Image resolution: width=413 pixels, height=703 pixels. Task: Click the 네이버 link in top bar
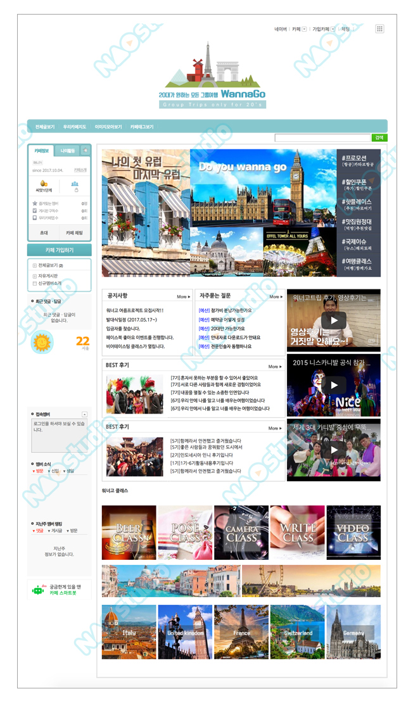tap(280, 29)
